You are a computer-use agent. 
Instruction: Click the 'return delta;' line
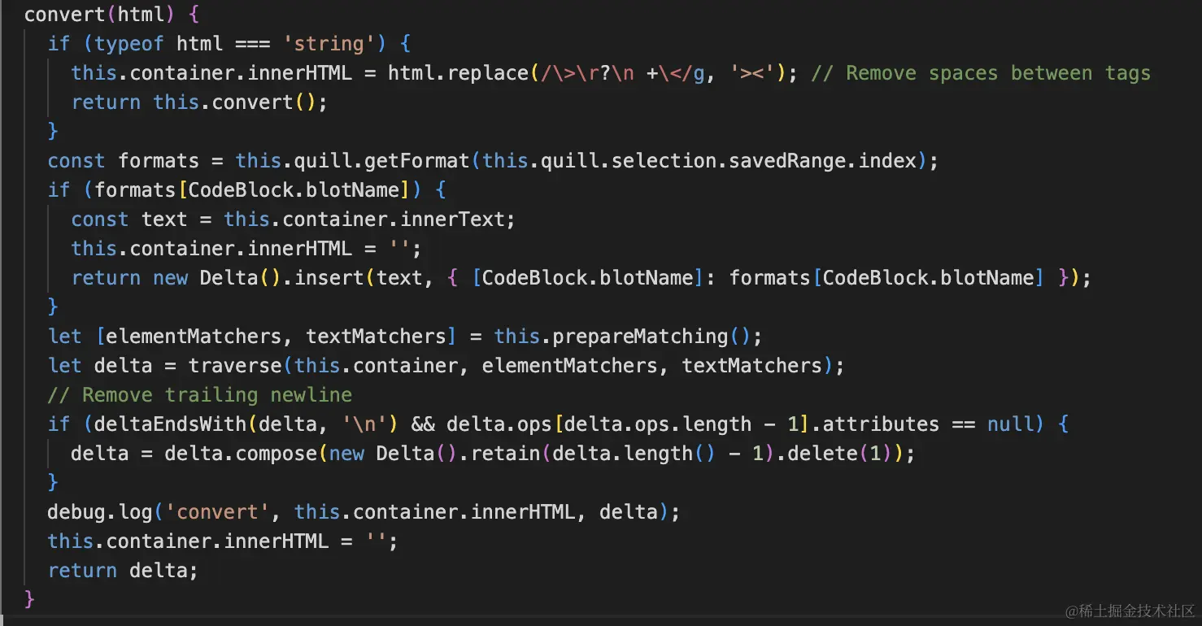point(123,571)
